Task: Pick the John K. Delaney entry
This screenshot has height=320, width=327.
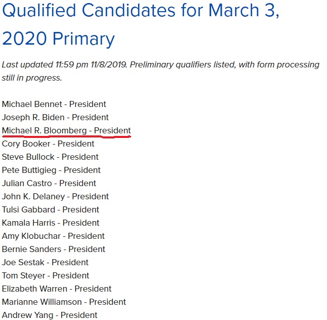Action: click(55, 196)
